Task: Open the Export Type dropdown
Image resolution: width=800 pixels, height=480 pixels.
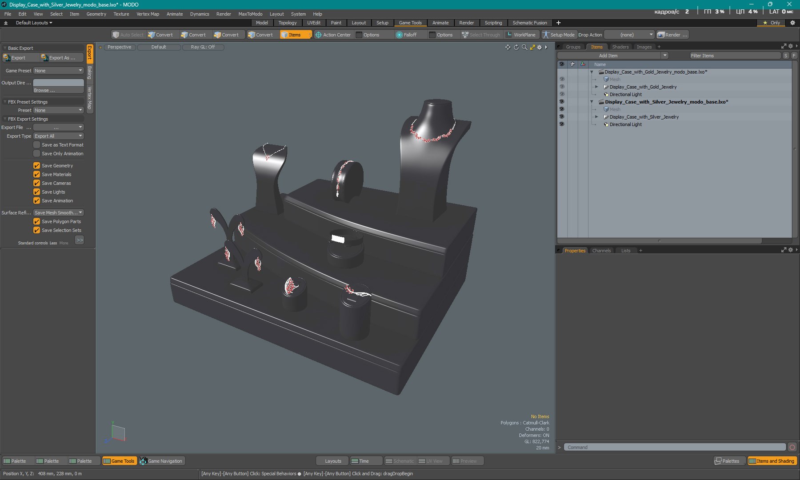Action: [x=59, y=136]
